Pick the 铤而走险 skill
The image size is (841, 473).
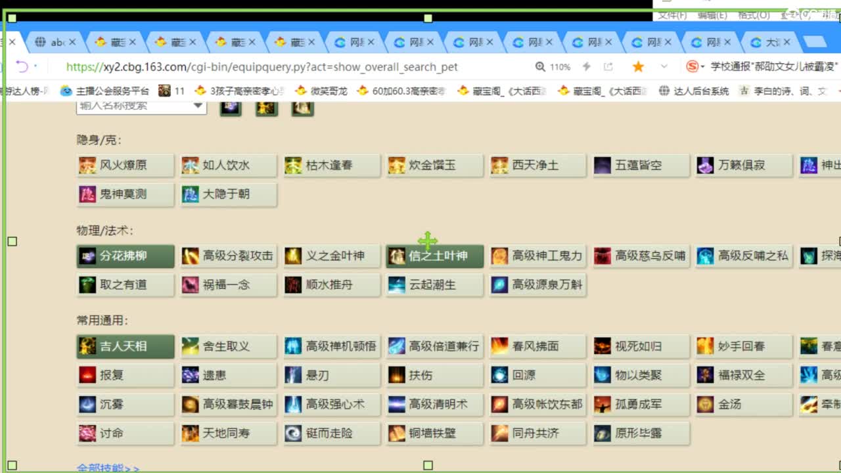[x=332, y=434]
